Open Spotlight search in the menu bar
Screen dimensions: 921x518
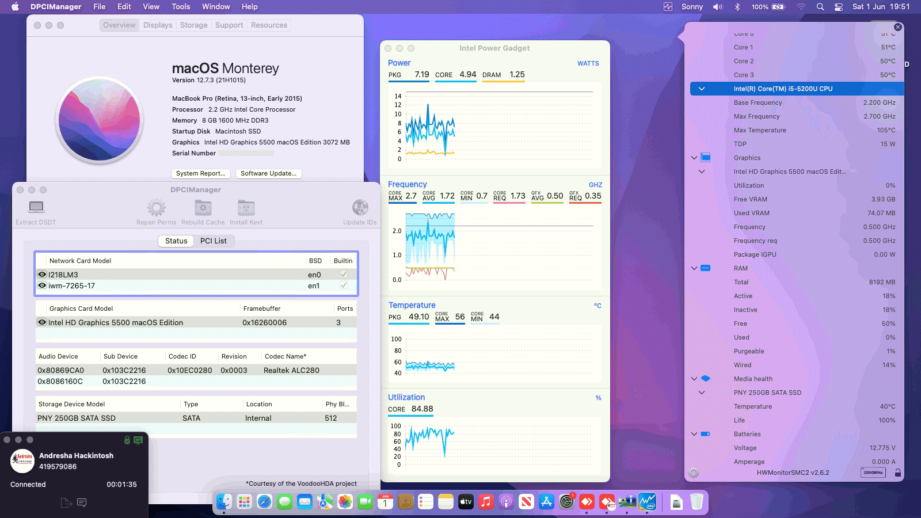click(820, 7)
